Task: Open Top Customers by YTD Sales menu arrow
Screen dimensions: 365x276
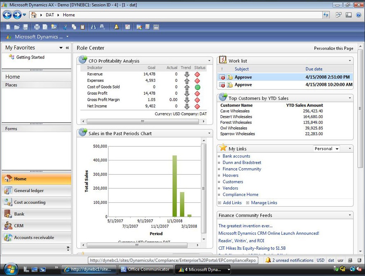Action: pos(350,98)
